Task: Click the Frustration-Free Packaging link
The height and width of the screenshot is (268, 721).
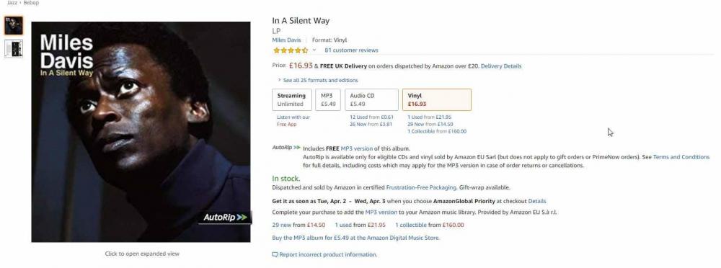Action: click(421, 187)
